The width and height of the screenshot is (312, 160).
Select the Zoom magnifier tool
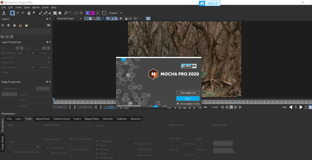(34, 13)
